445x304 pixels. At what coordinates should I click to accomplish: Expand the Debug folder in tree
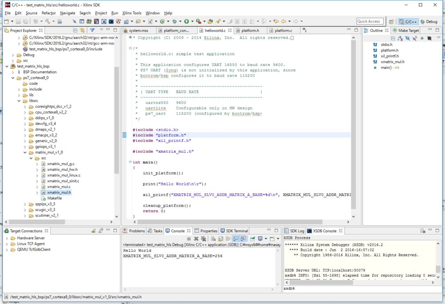(x=13, y=55)
